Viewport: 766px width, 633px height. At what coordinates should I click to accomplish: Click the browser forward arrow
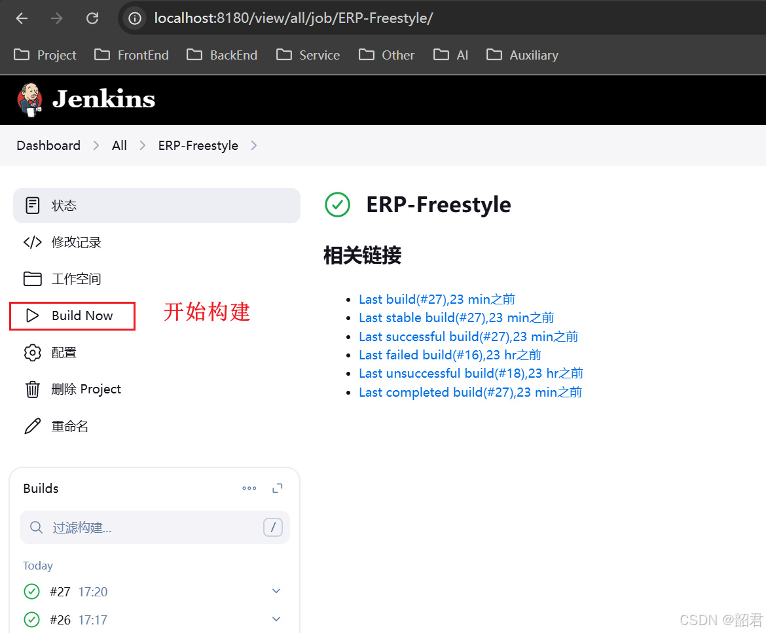point(57,18)
